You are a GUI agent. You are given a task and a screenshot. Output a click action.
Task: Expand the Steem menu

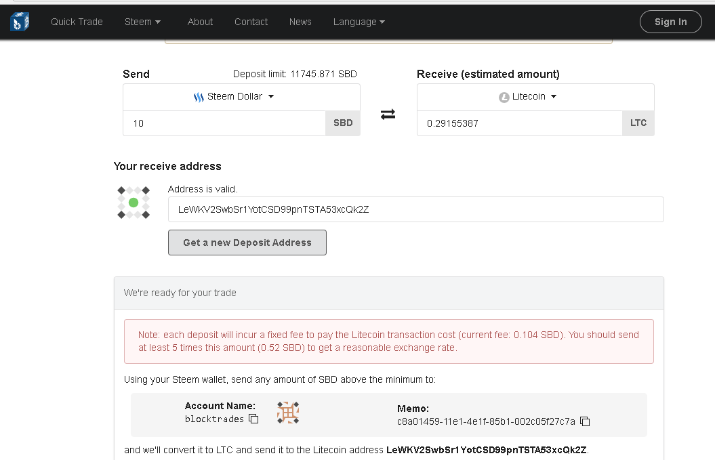(142, 22)
